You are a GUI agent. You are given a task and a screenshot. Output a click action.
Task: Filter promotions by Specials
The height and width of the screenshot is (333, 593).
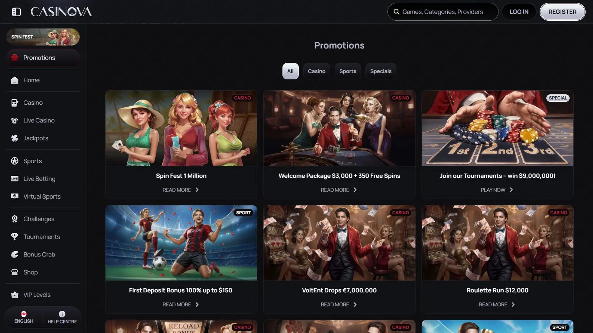tap(381, 71)
